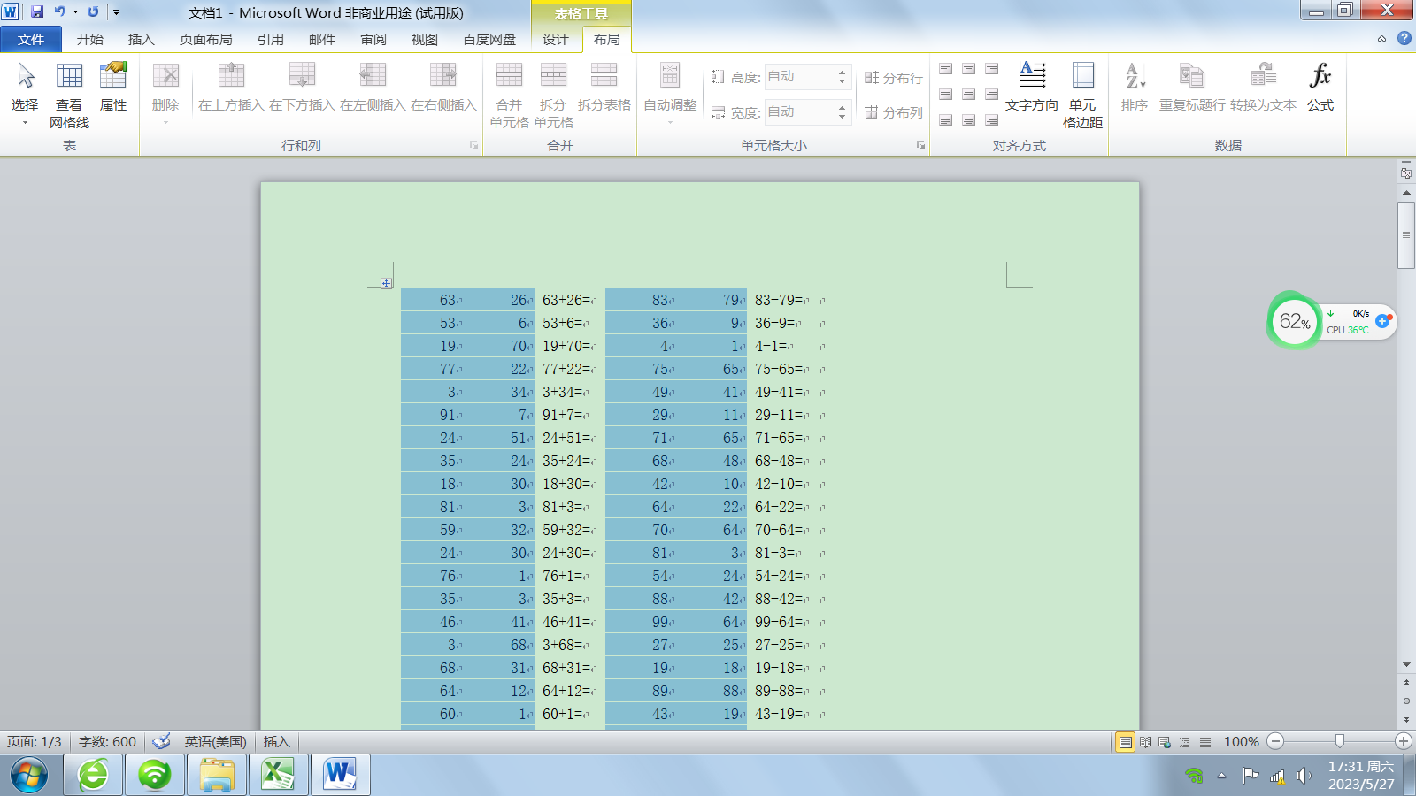Align cell text top left
Image resolution: width=1416 pixels, height=796 pixels.
pos(946,68)
